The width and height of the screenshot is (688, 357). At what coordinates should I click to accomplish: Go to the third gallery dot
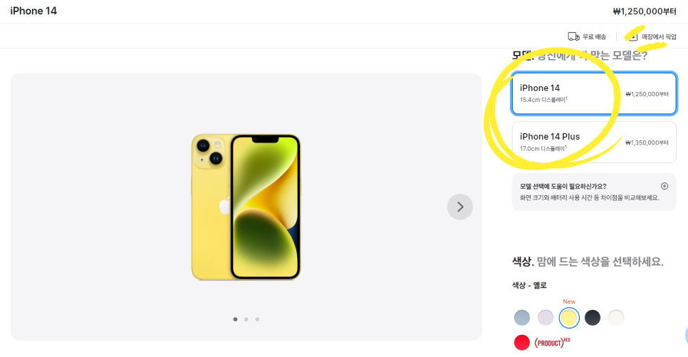(x=257, y=319)
